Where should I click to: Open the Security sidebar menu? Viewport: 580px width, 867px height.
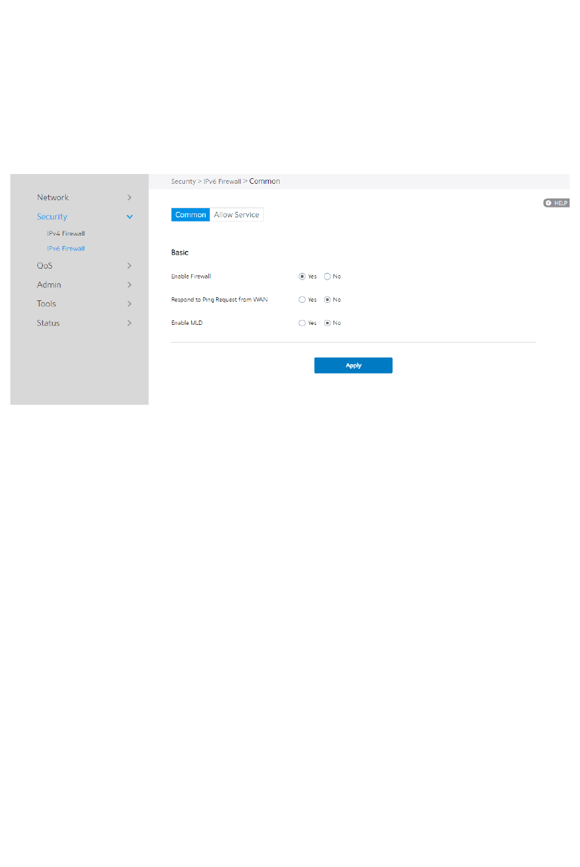tap(52, 217)
